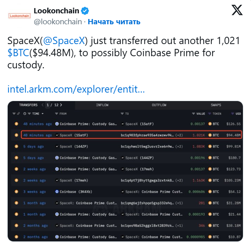The image size is (251, 243).
Task: Expand the TIME sort dropdown arrow
Action: coord(43,114)
